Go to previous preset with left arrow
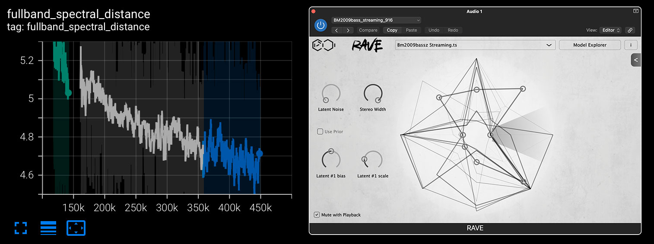 coord(337,30)
